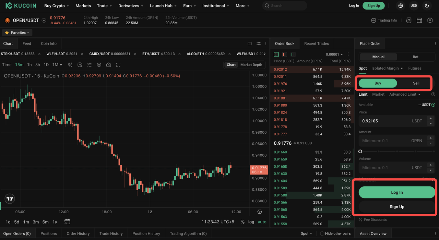Open the layout settings icon in header

point(419,21)
